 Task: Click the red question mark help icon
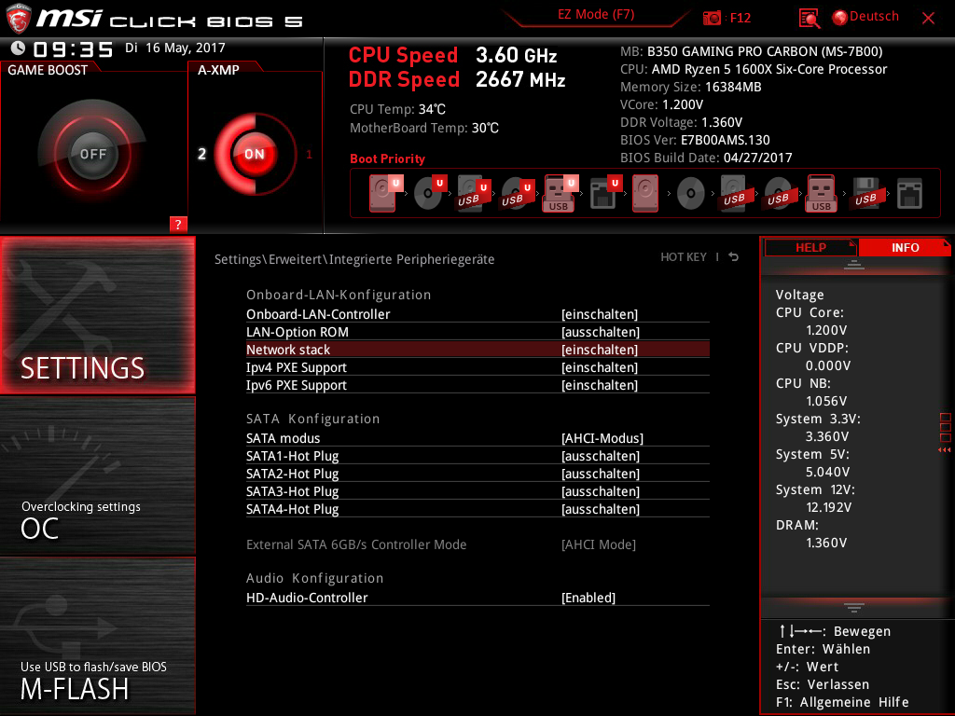[178, 224]
